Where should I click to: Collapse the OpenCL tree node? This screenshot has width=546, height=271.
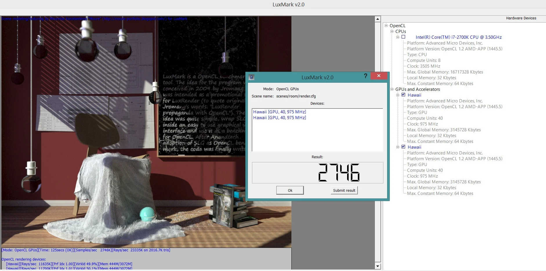(386, 25)
